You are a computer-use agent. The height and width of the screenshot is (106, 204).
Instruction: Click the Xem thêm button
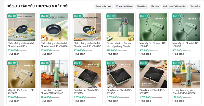point(195,6)
